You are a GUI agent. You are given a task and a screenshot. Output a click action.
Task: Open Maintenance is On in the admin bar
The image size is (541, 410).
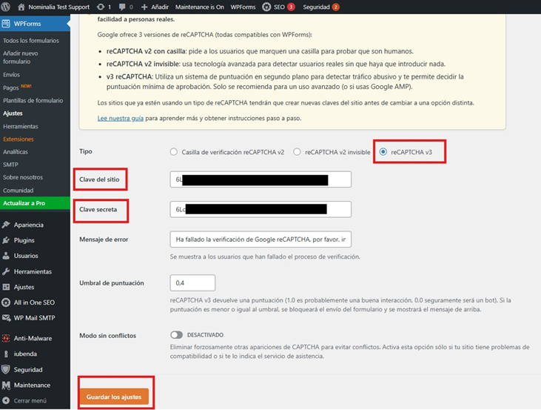tap(199, 7)
